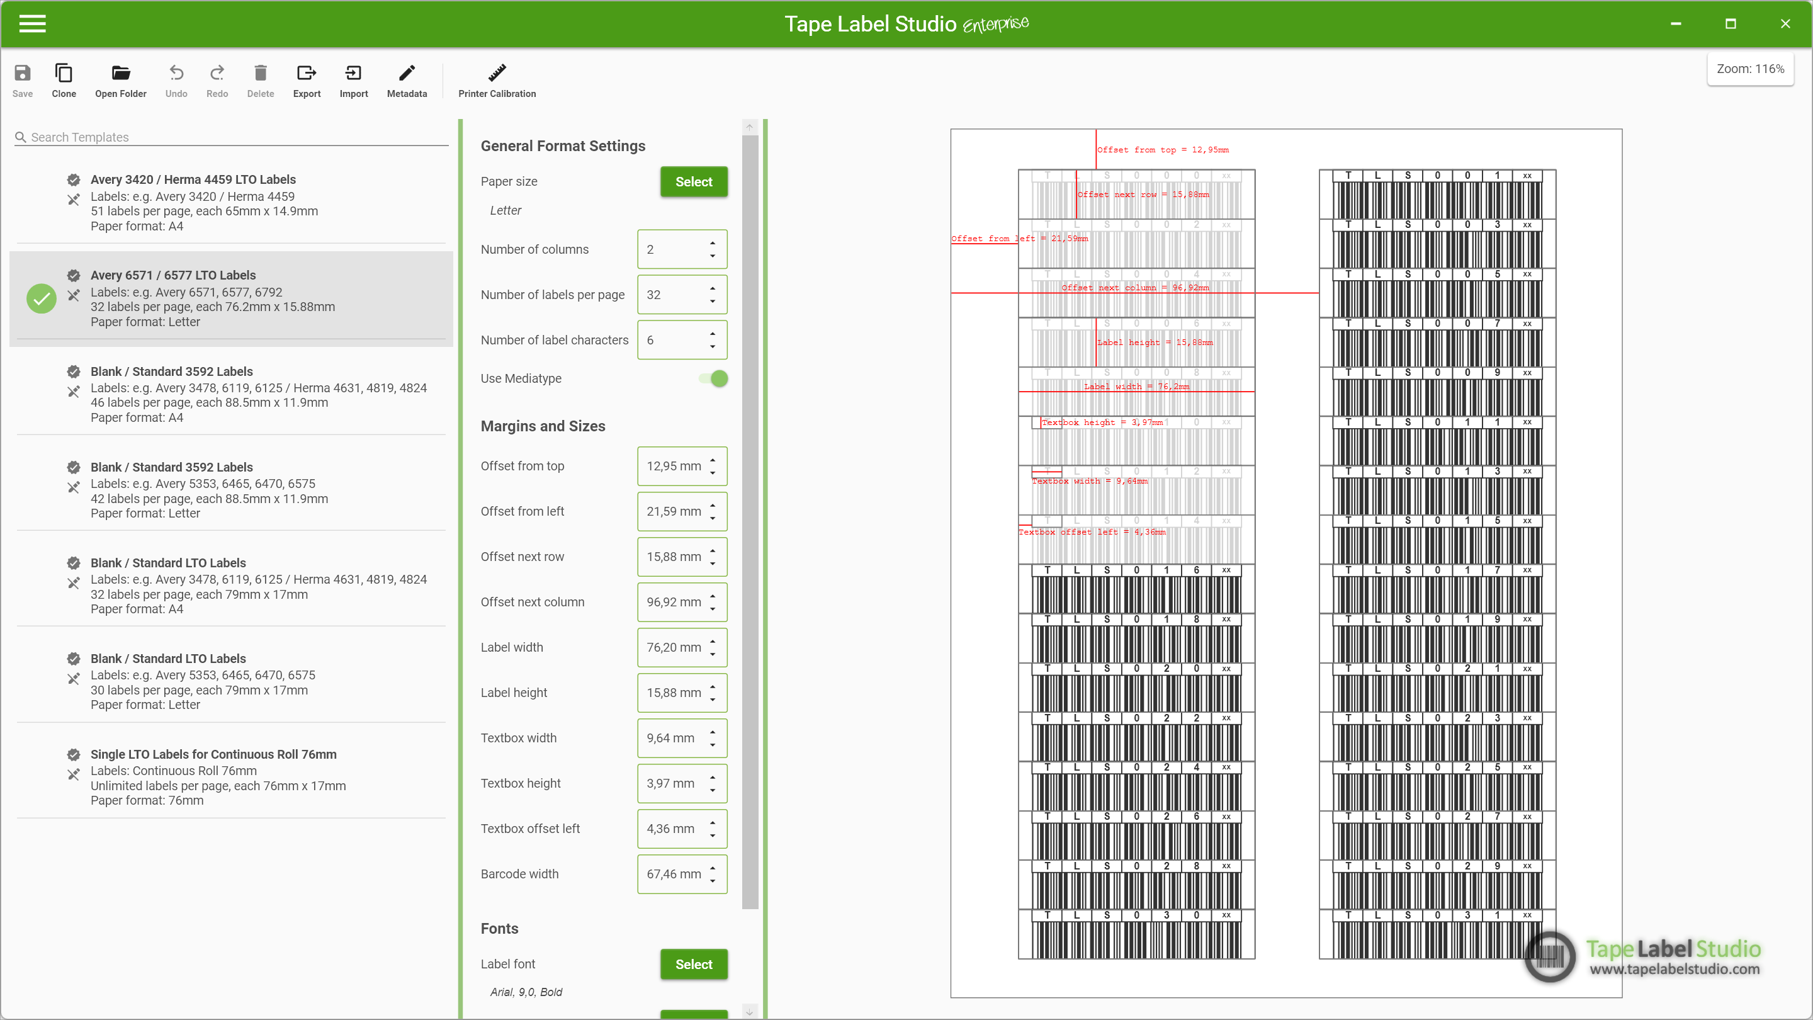Screen dimensions: 1813x1020
Task: Click the Textbox height input field
Action: pos(681,783)
